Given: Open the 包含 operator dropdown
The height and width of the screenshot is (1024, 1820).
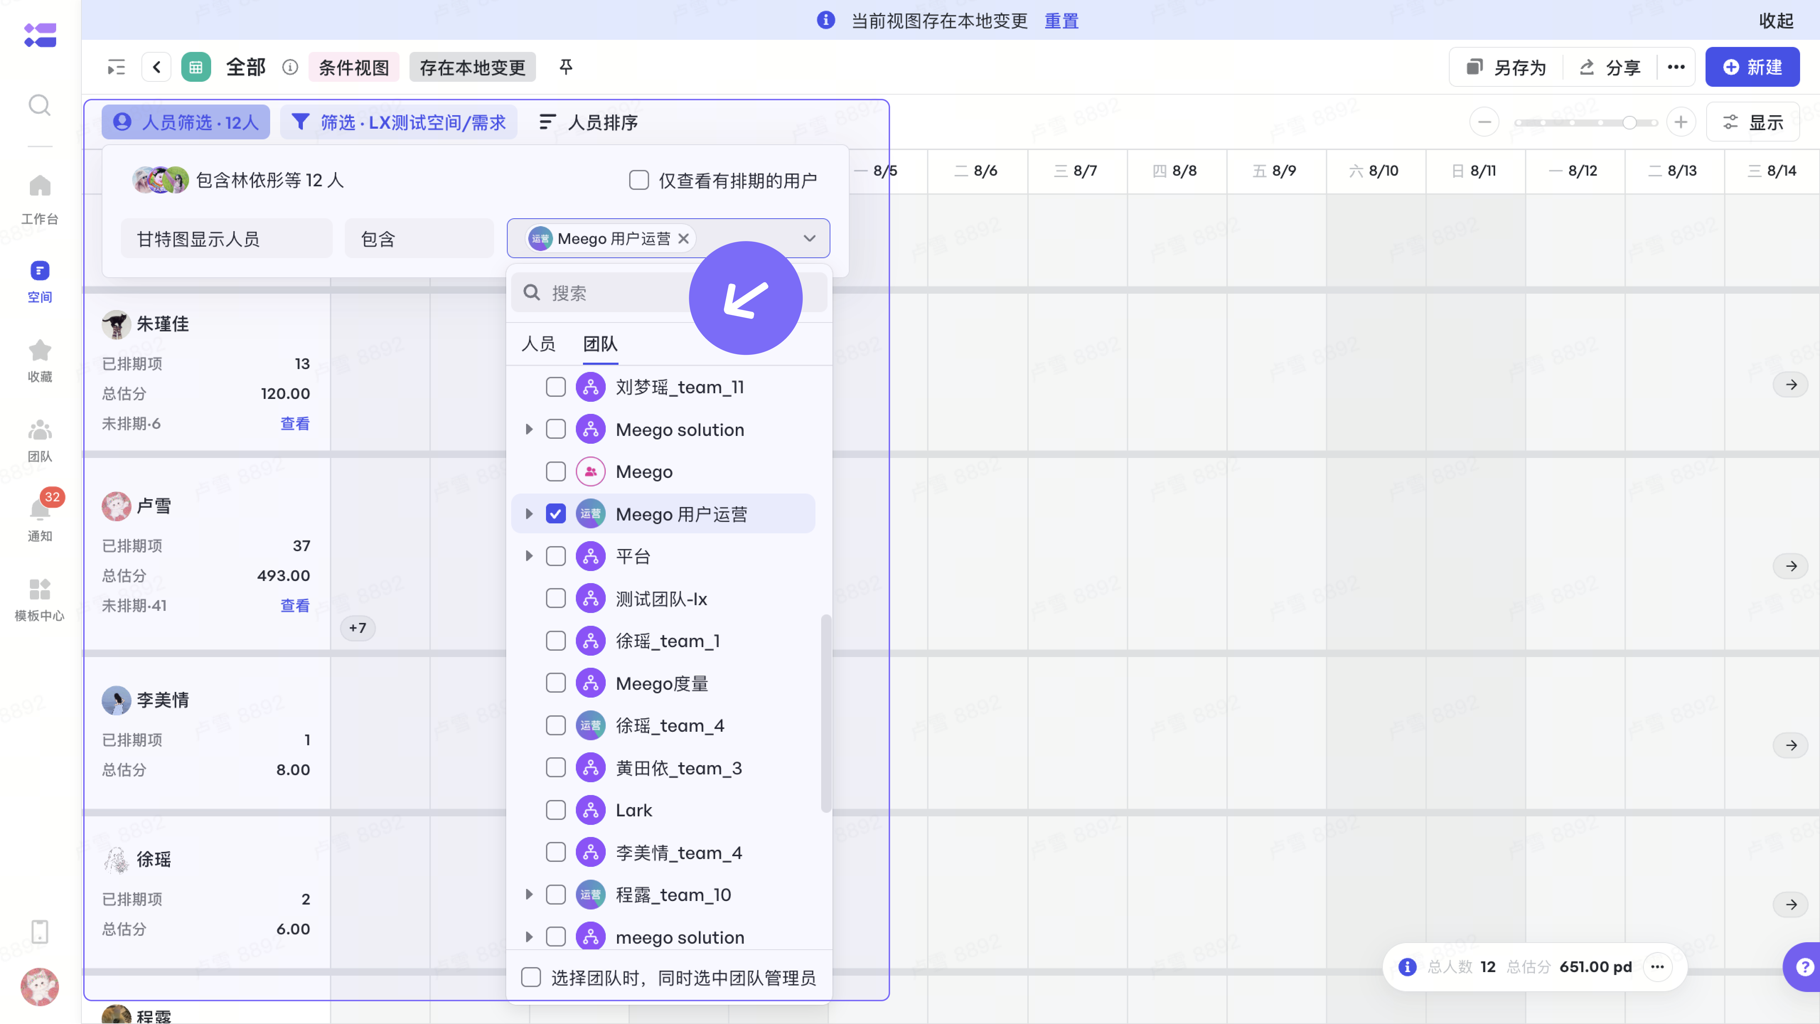Looking at the screenshot, I should [x=419, y=239].
